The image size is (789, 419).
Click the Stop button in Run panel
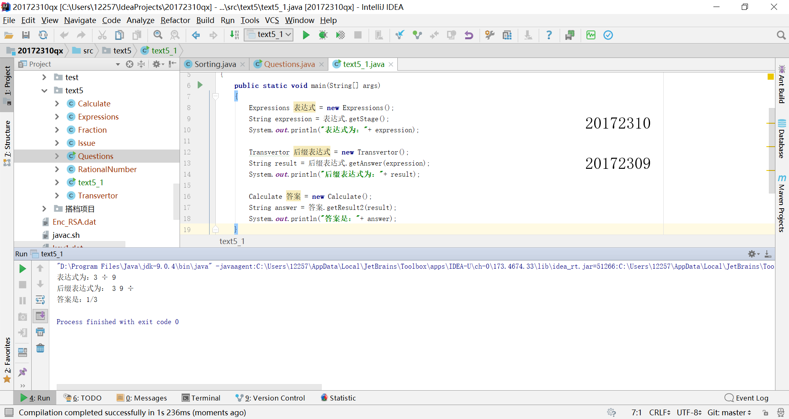(x=23, y=285)
